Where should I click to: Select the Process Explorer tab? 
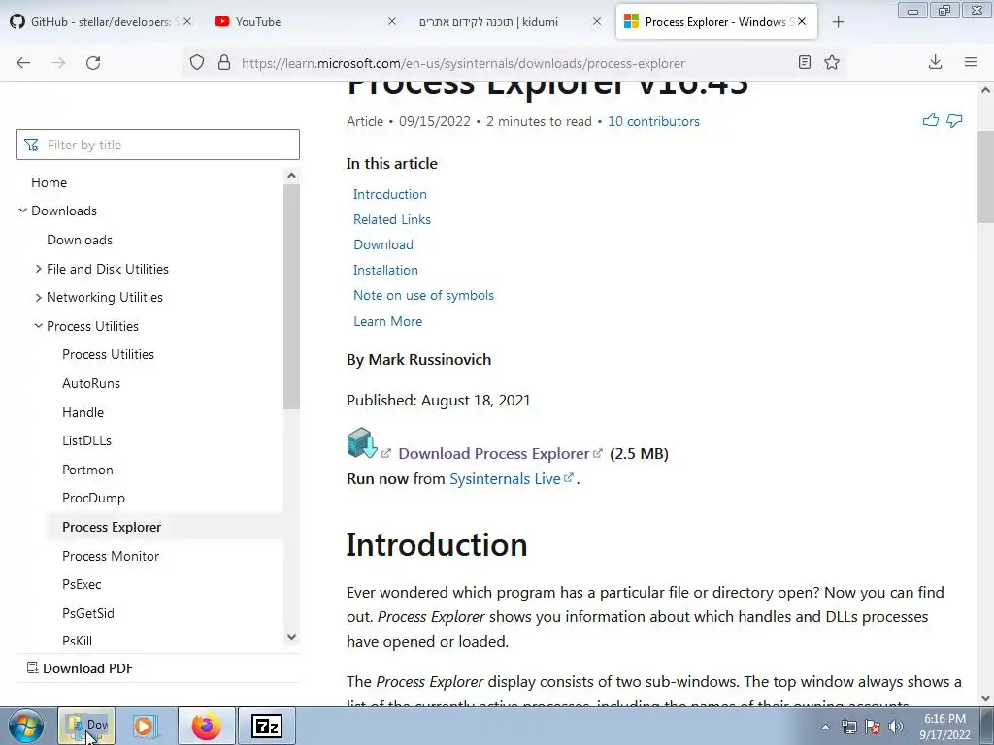[x=718, y=21]
